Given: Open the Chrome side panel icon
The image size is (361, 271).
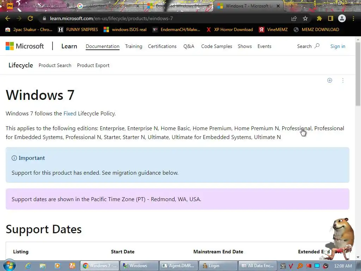Looking at the screenshot, I should [331, 18].
